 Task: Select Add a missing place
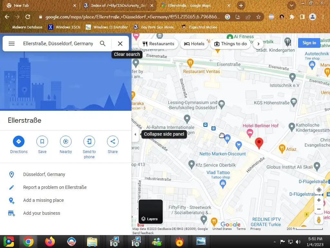click(66, 200)
